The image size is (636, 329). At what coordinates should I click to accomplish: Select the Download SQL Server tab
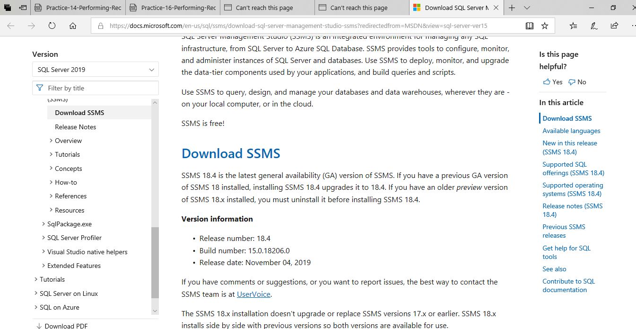[x=456, y=8]
